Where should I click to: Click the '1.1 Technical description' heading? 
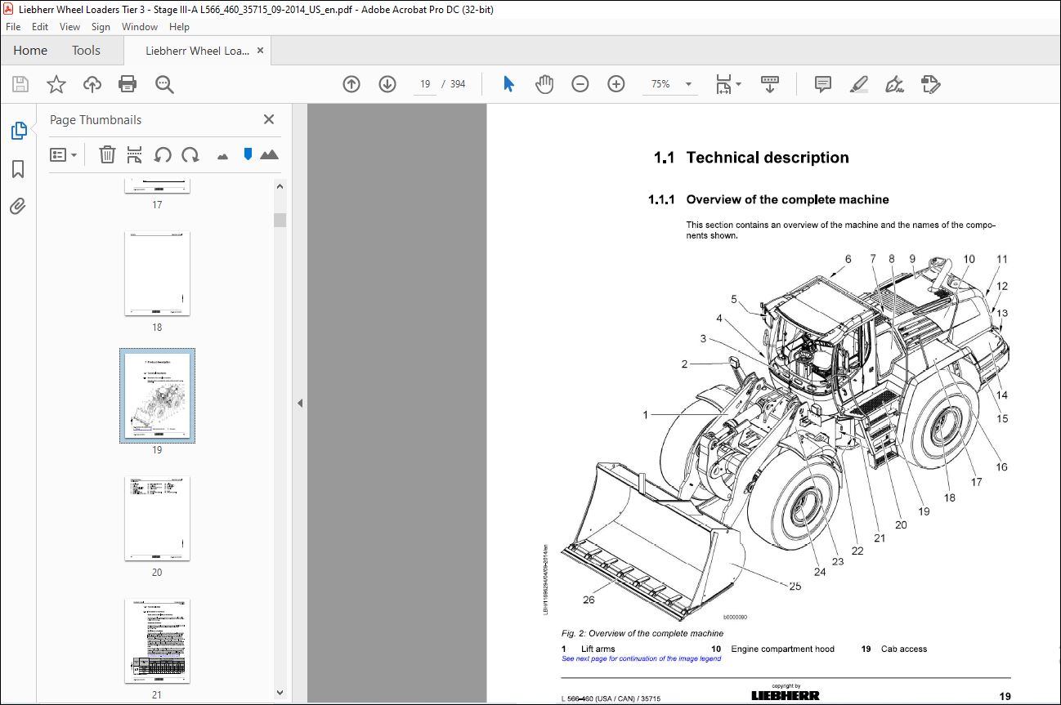(751, 158)
